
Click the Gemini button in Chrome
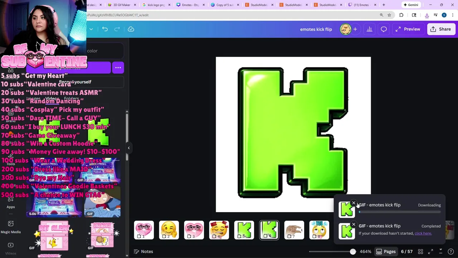point(410,5)
